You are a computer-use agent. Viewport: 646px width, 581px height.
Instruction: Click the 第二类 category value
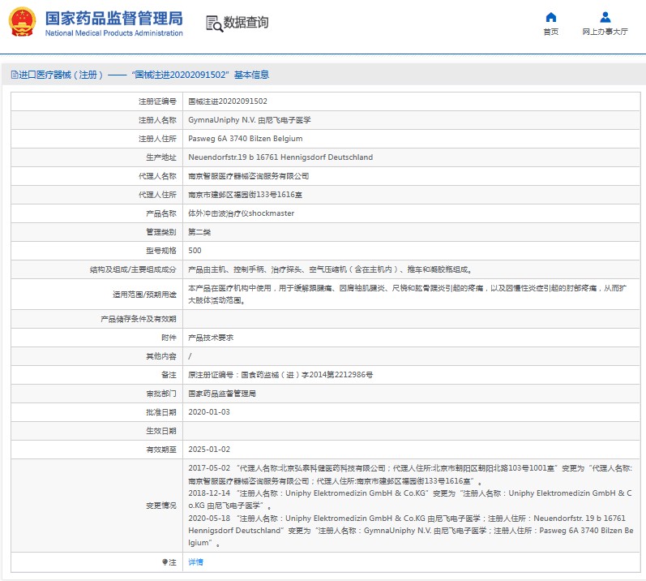pos(199,232)
